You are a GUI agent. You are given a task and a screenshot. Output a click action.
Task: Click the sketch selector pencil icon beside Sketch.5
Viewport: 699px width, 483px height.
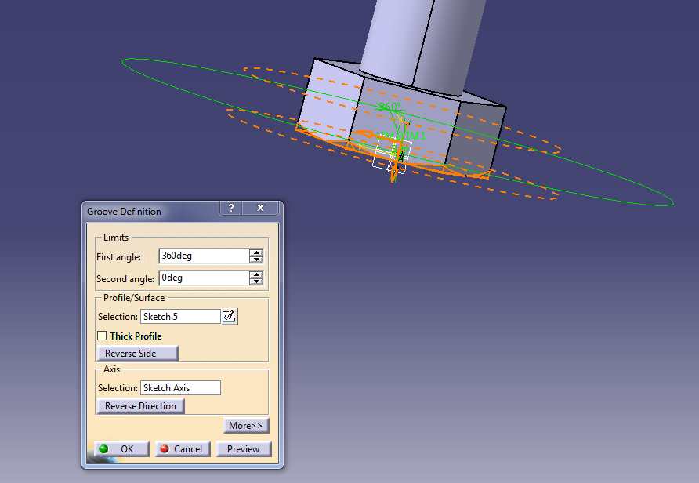coord(229,316)
